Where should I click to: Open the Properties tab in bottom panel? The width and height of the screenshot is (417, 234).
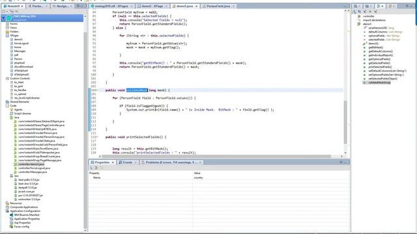102,162
